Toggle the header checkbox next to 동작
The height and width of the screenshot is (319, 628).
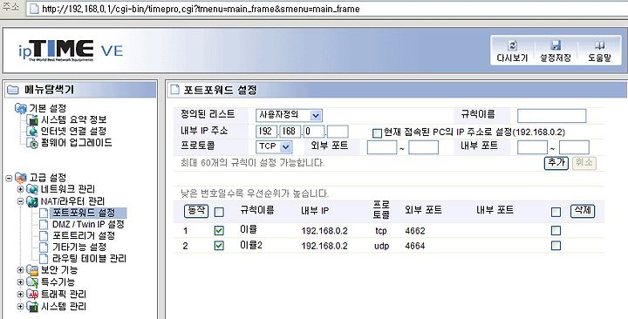click(x=219, y=212)
